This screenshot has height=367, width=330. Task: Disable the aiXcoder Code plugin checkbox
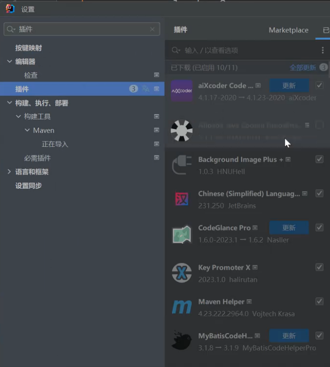point(319,86)
